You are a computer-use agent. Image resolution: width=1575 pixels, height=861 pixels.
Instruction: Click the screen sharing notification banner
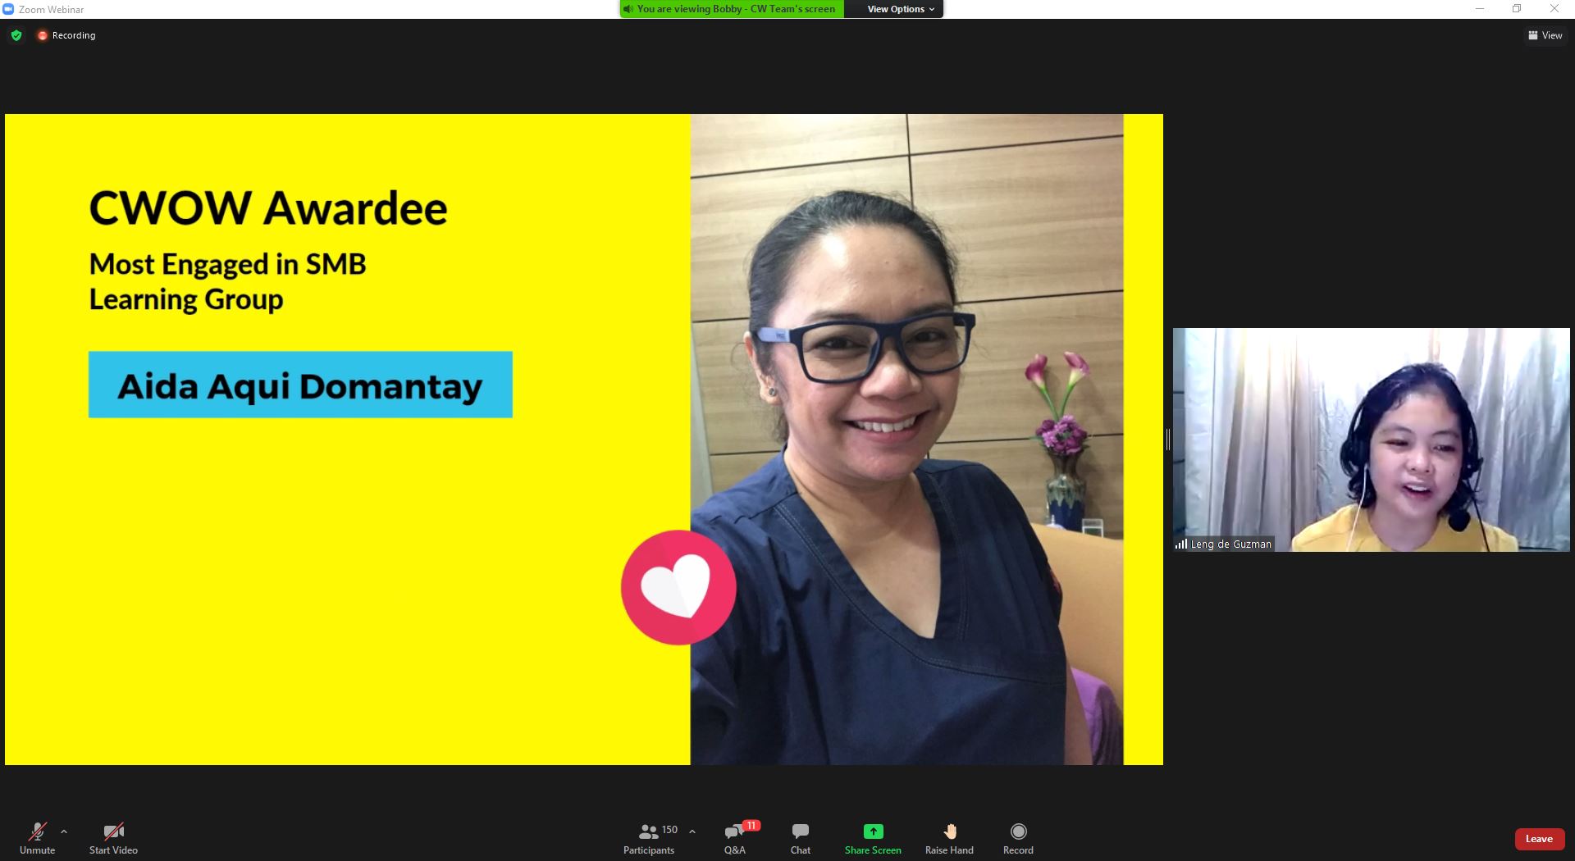(732, 9)
